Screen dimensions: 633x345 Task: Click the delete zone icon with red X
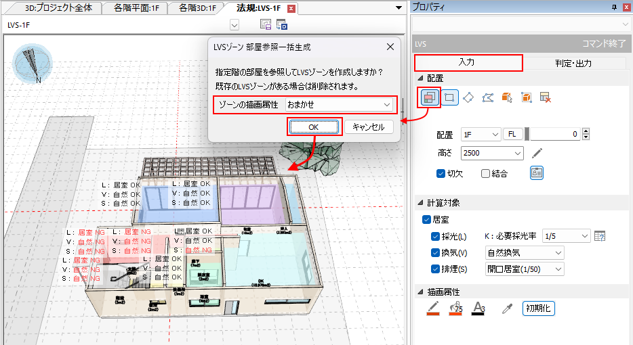[x=545, y=98]
